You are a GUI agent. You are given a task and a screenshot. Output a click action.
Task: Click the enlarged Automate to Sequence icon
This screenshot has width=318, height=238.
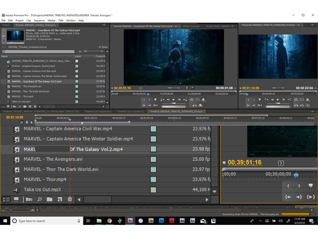pos(29,200)
